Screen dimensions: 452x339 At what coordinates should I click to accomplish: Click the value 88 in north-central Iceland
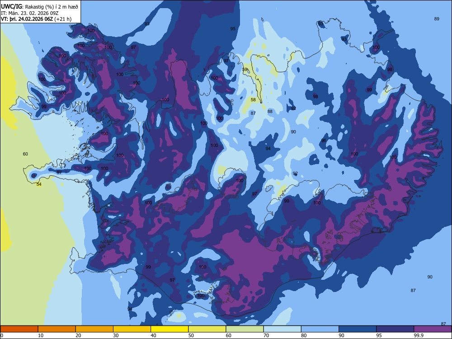click(x=270, y=112)
